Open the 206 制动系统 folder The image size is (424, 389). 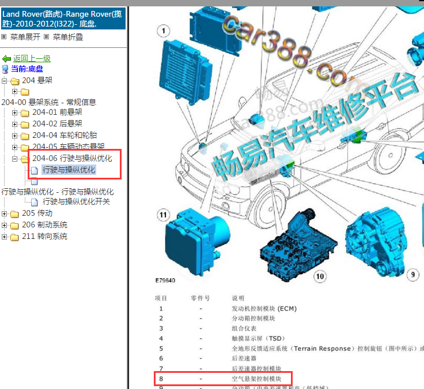[x=44, y=225]
